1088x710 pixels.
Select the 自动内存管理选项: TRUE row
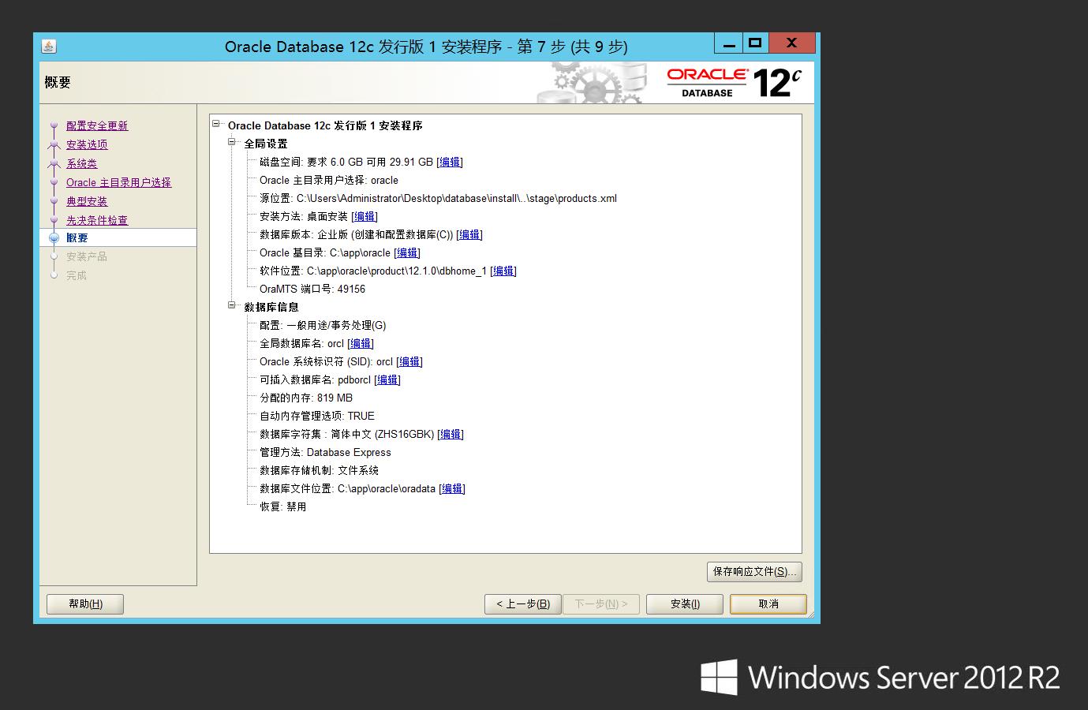pyautogui.click(x=317, y=416)
